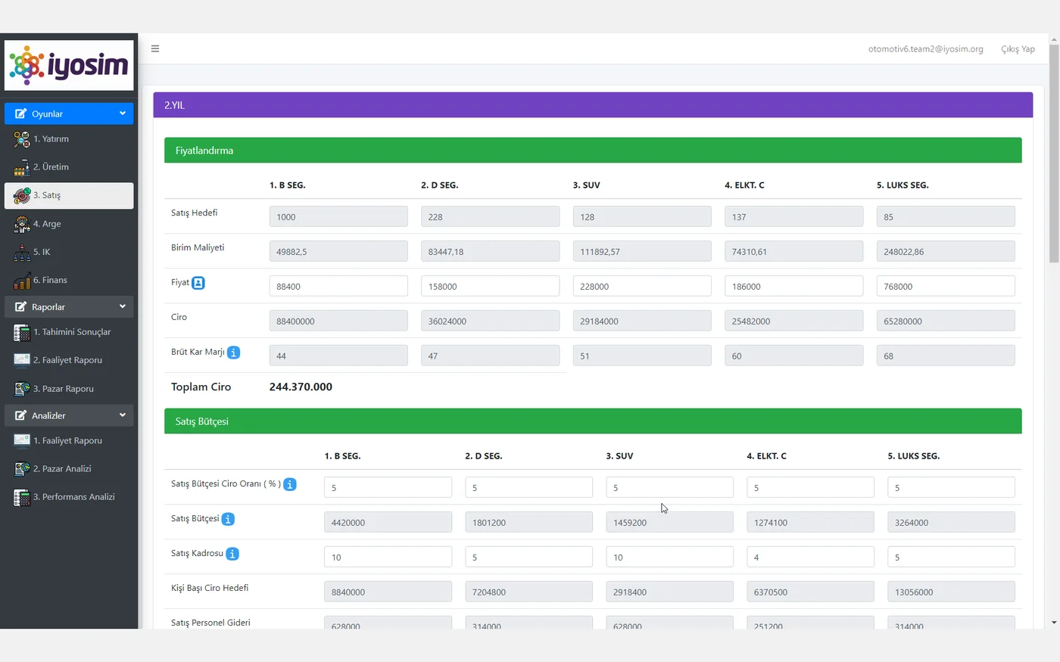Click the Performans Analizi icon
Image resolution: width=1060 pixels, height=662 pixels.
(x=22, y=497)
